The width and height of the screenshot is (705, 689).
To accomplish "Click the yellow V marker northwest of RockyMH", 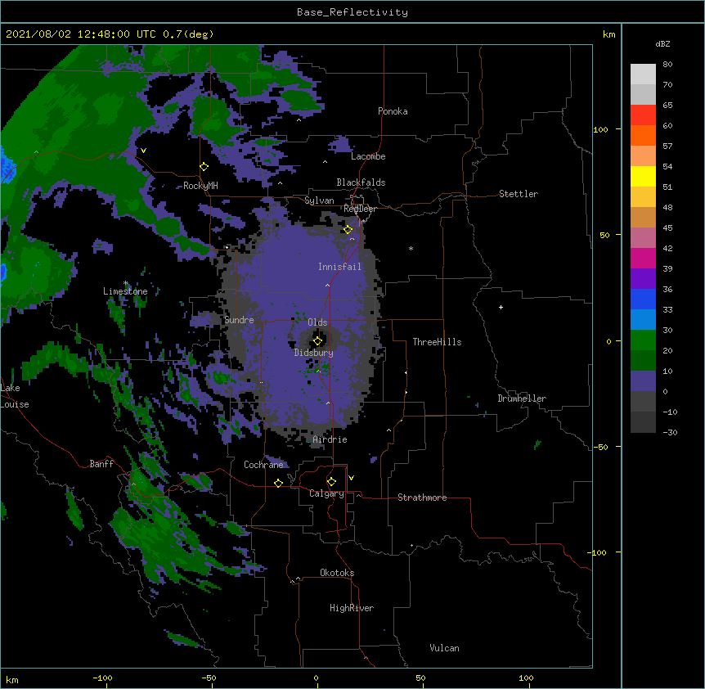I will tap(143, 151).
